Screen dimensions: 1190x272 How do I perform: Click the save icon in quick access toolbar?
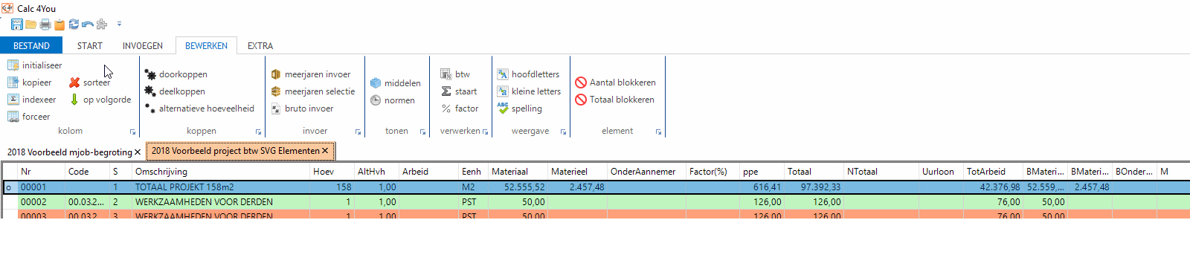coord(17,25)
